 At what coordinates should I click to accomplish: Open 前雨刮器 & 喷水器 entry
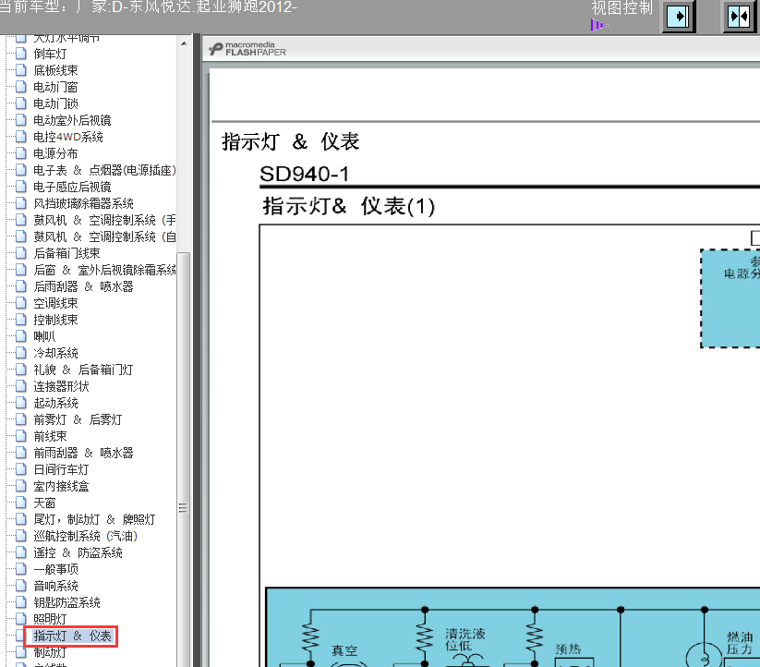click(x=83, y=453)
